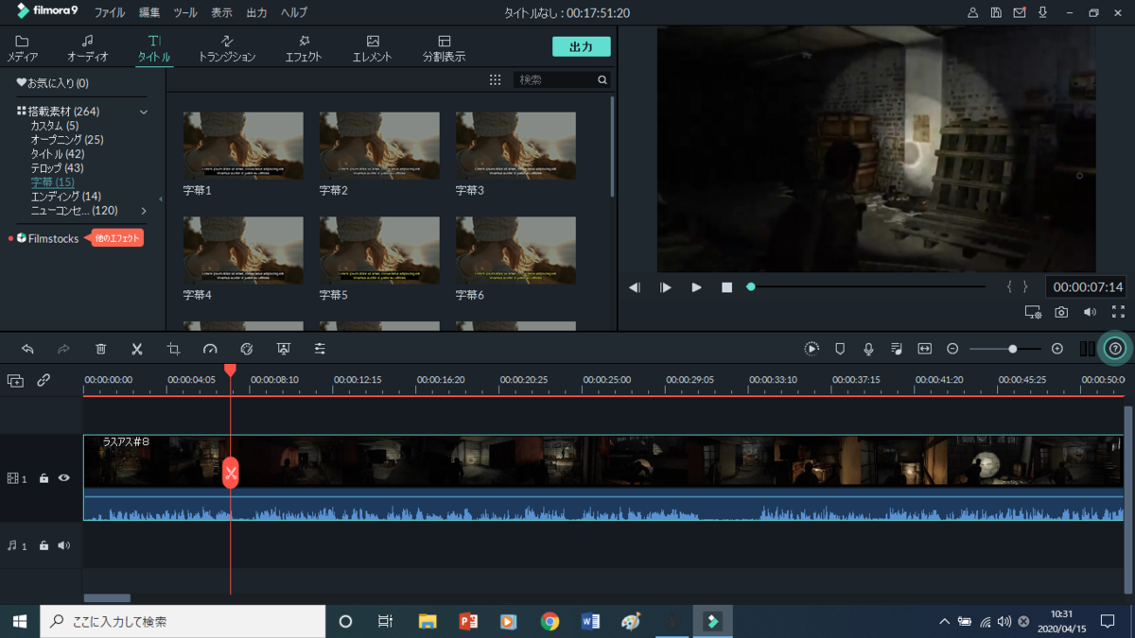Split clip with scissors icon
The image size is (1135, 638).
pyautogui.click(x=137, y=349)
